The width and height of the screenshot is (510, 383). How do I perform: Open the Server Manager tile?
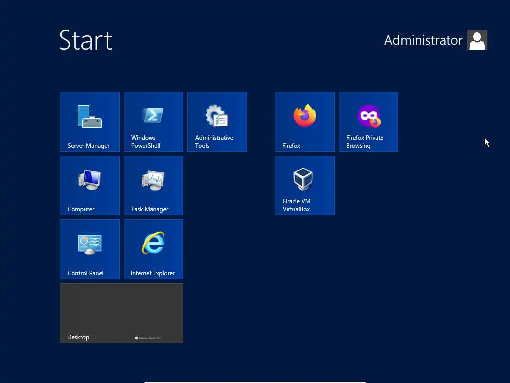pos(90,122)
